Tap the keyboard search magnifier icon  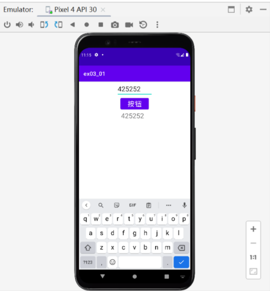point(101,205)
